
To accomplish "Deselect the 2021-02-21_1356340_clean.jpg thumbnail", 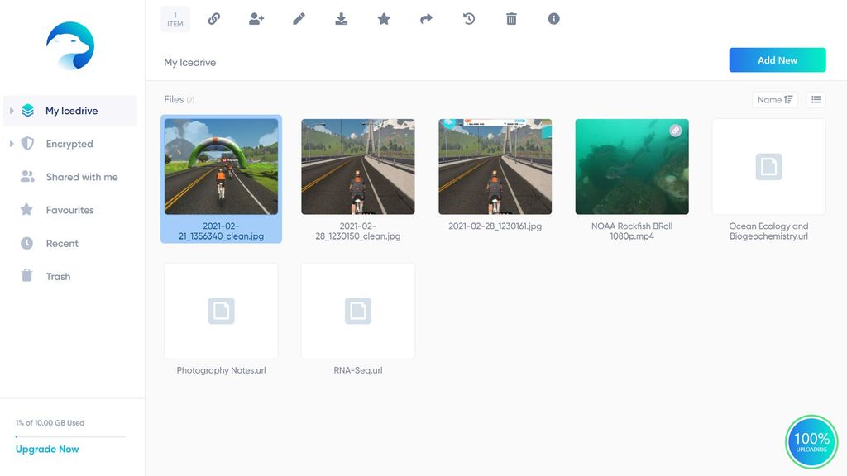I will [x=221, y=165].
